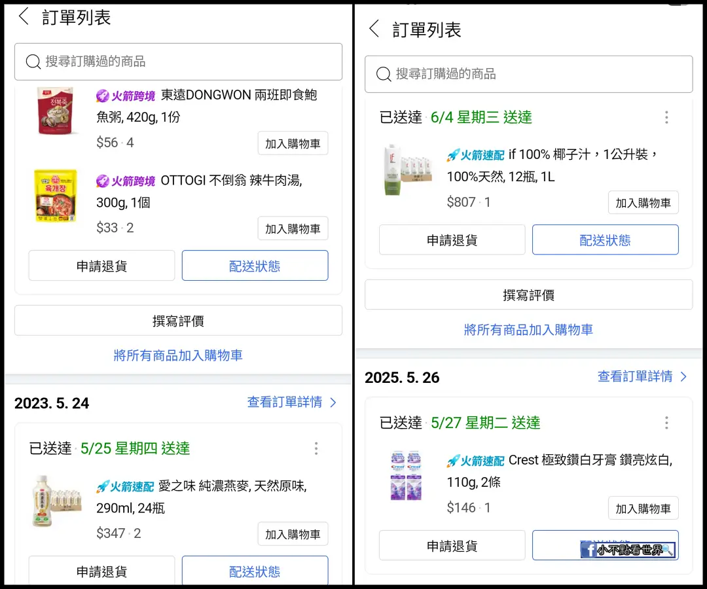
Task: Tap search magnifier icon in right screen
Action: tap(384, 74)
